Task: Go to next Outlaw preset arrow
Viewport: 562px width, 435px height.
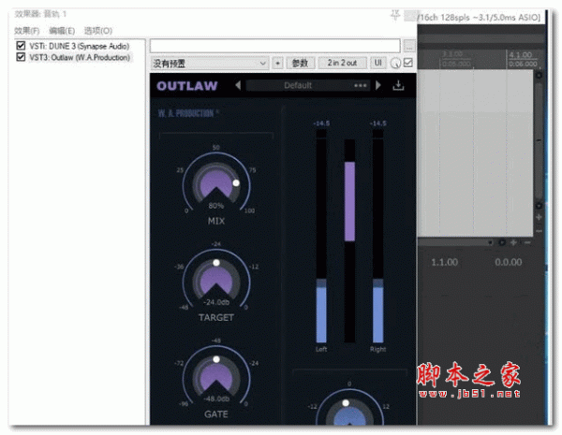Action: (x=378, y=85)
